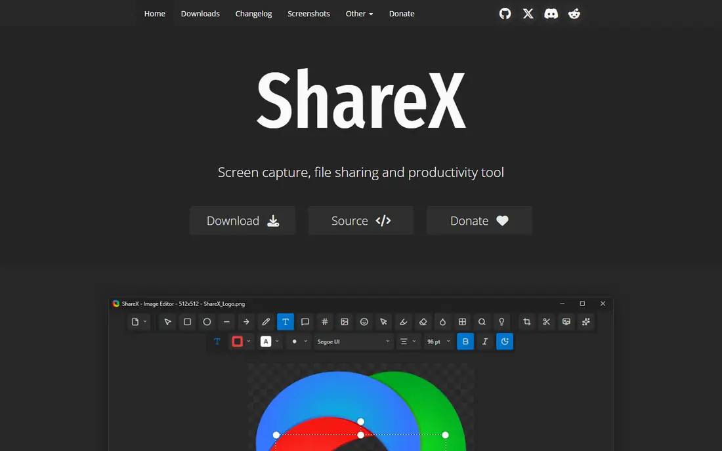The image size is (722, 451).
Task: Open the Segoe UI font dropdown
Action: pos(354,342)
